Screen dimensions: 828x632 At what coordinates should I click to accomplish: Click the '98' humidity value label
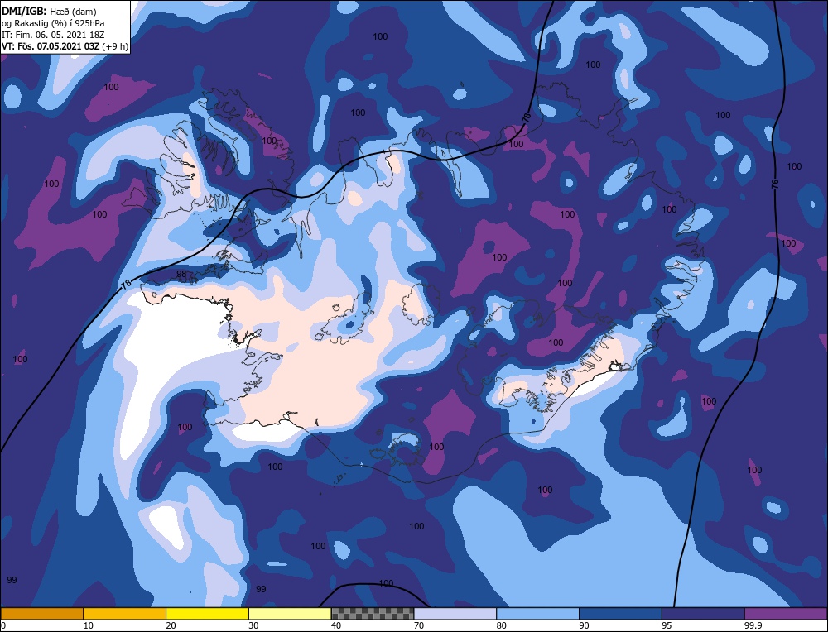coord(181,274)
